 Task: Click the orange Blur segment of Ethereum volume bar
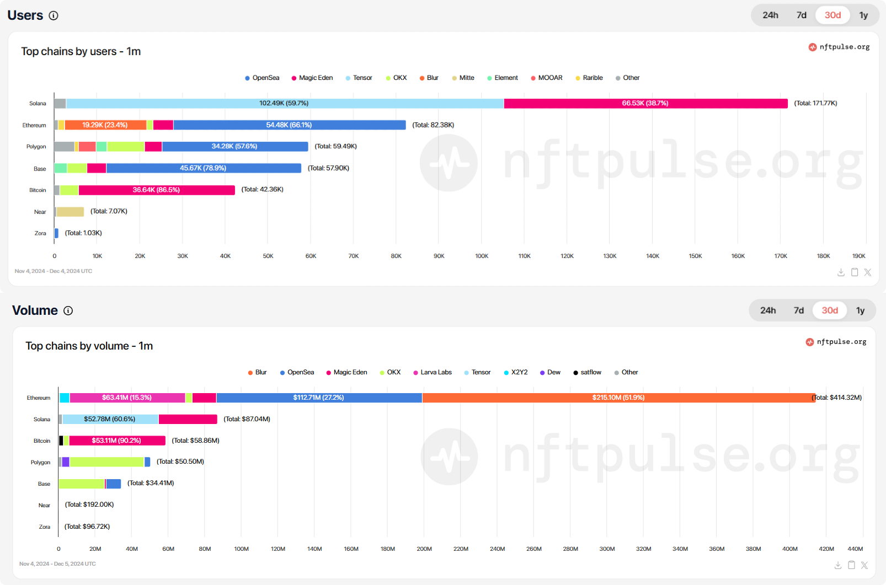click(x=618, y=398)
